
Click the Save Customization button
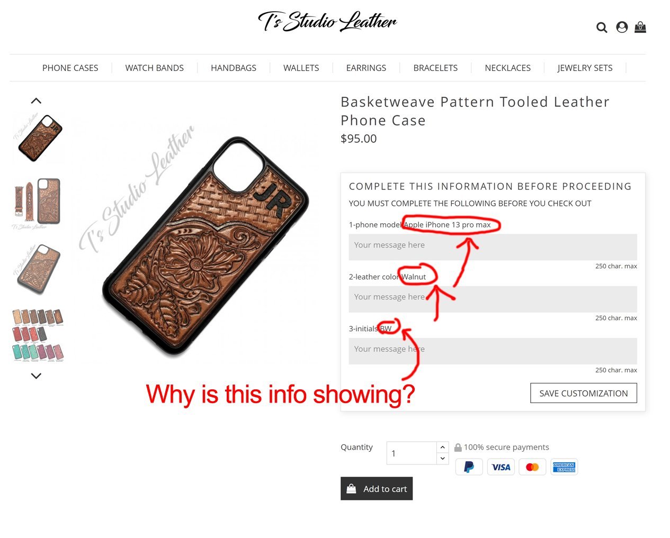[x=584, y=393]
